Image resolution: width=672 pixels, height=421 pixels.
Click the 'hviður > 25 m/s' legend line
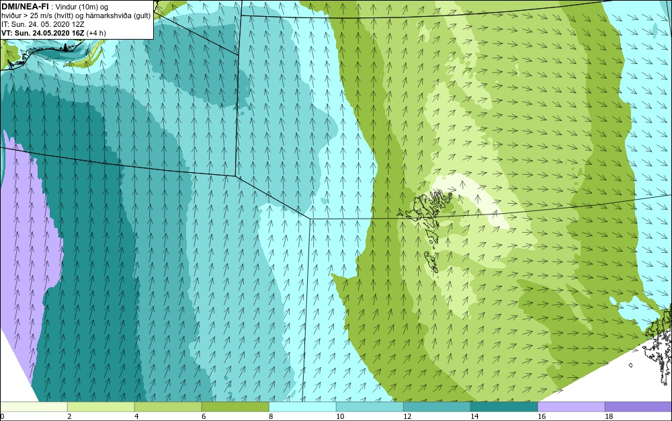point(76,15)
